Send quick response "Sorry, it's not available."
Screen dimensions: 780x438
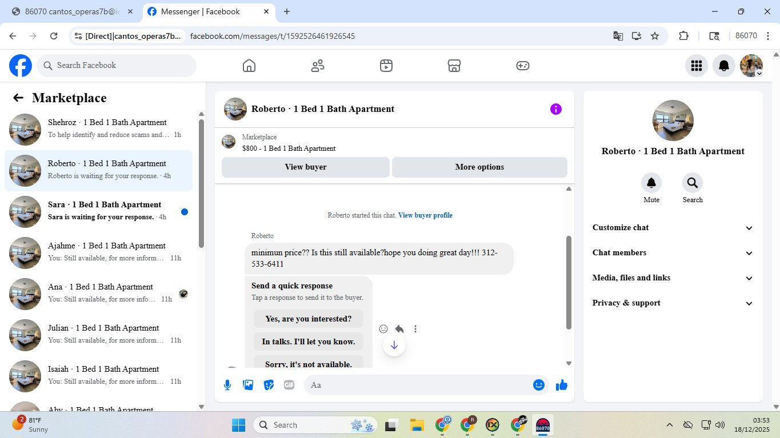[x=309, y=362]
